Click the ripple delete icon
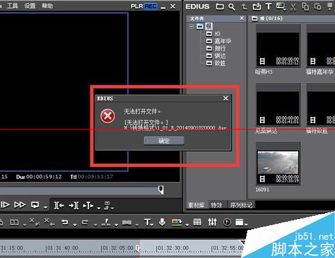 click(49, 222)
